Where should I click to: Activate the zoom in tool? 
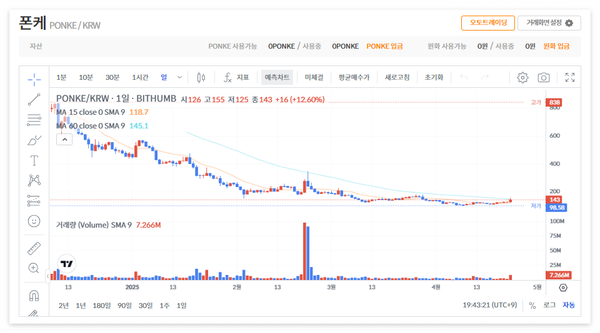tap(34, 268)
